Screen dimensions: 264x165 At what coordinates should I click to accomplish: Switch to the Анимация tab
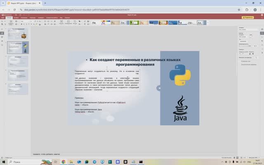point(41,17)
